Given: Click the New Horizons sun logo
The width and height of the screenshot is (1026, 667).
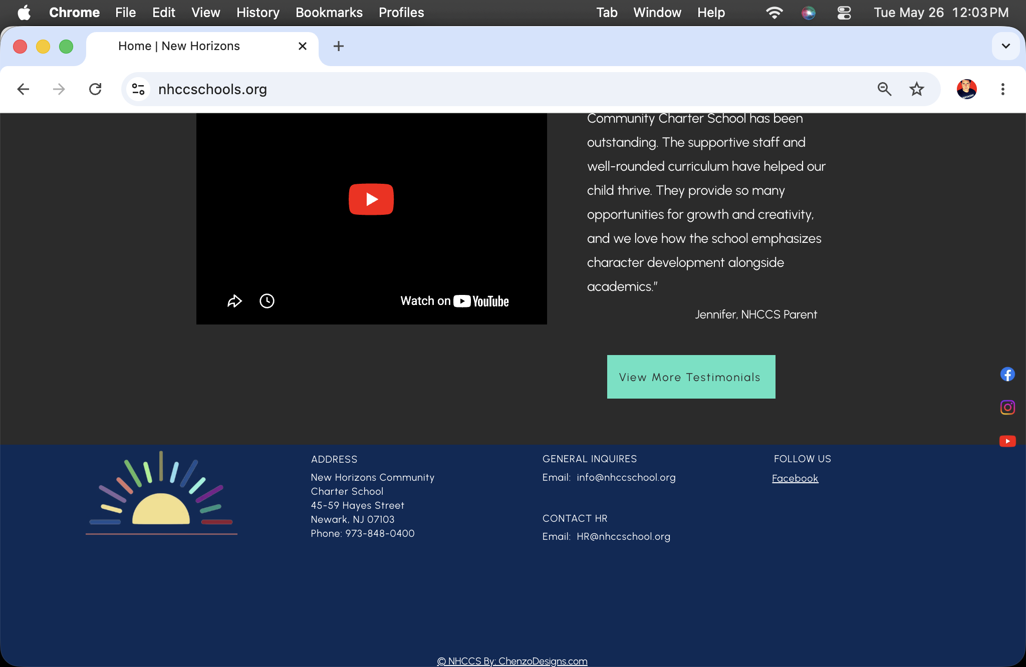Looking at the screenshot, I should (x=161, y=493).
